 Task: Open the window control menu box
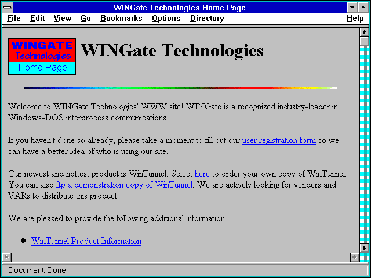pos(8,8)
